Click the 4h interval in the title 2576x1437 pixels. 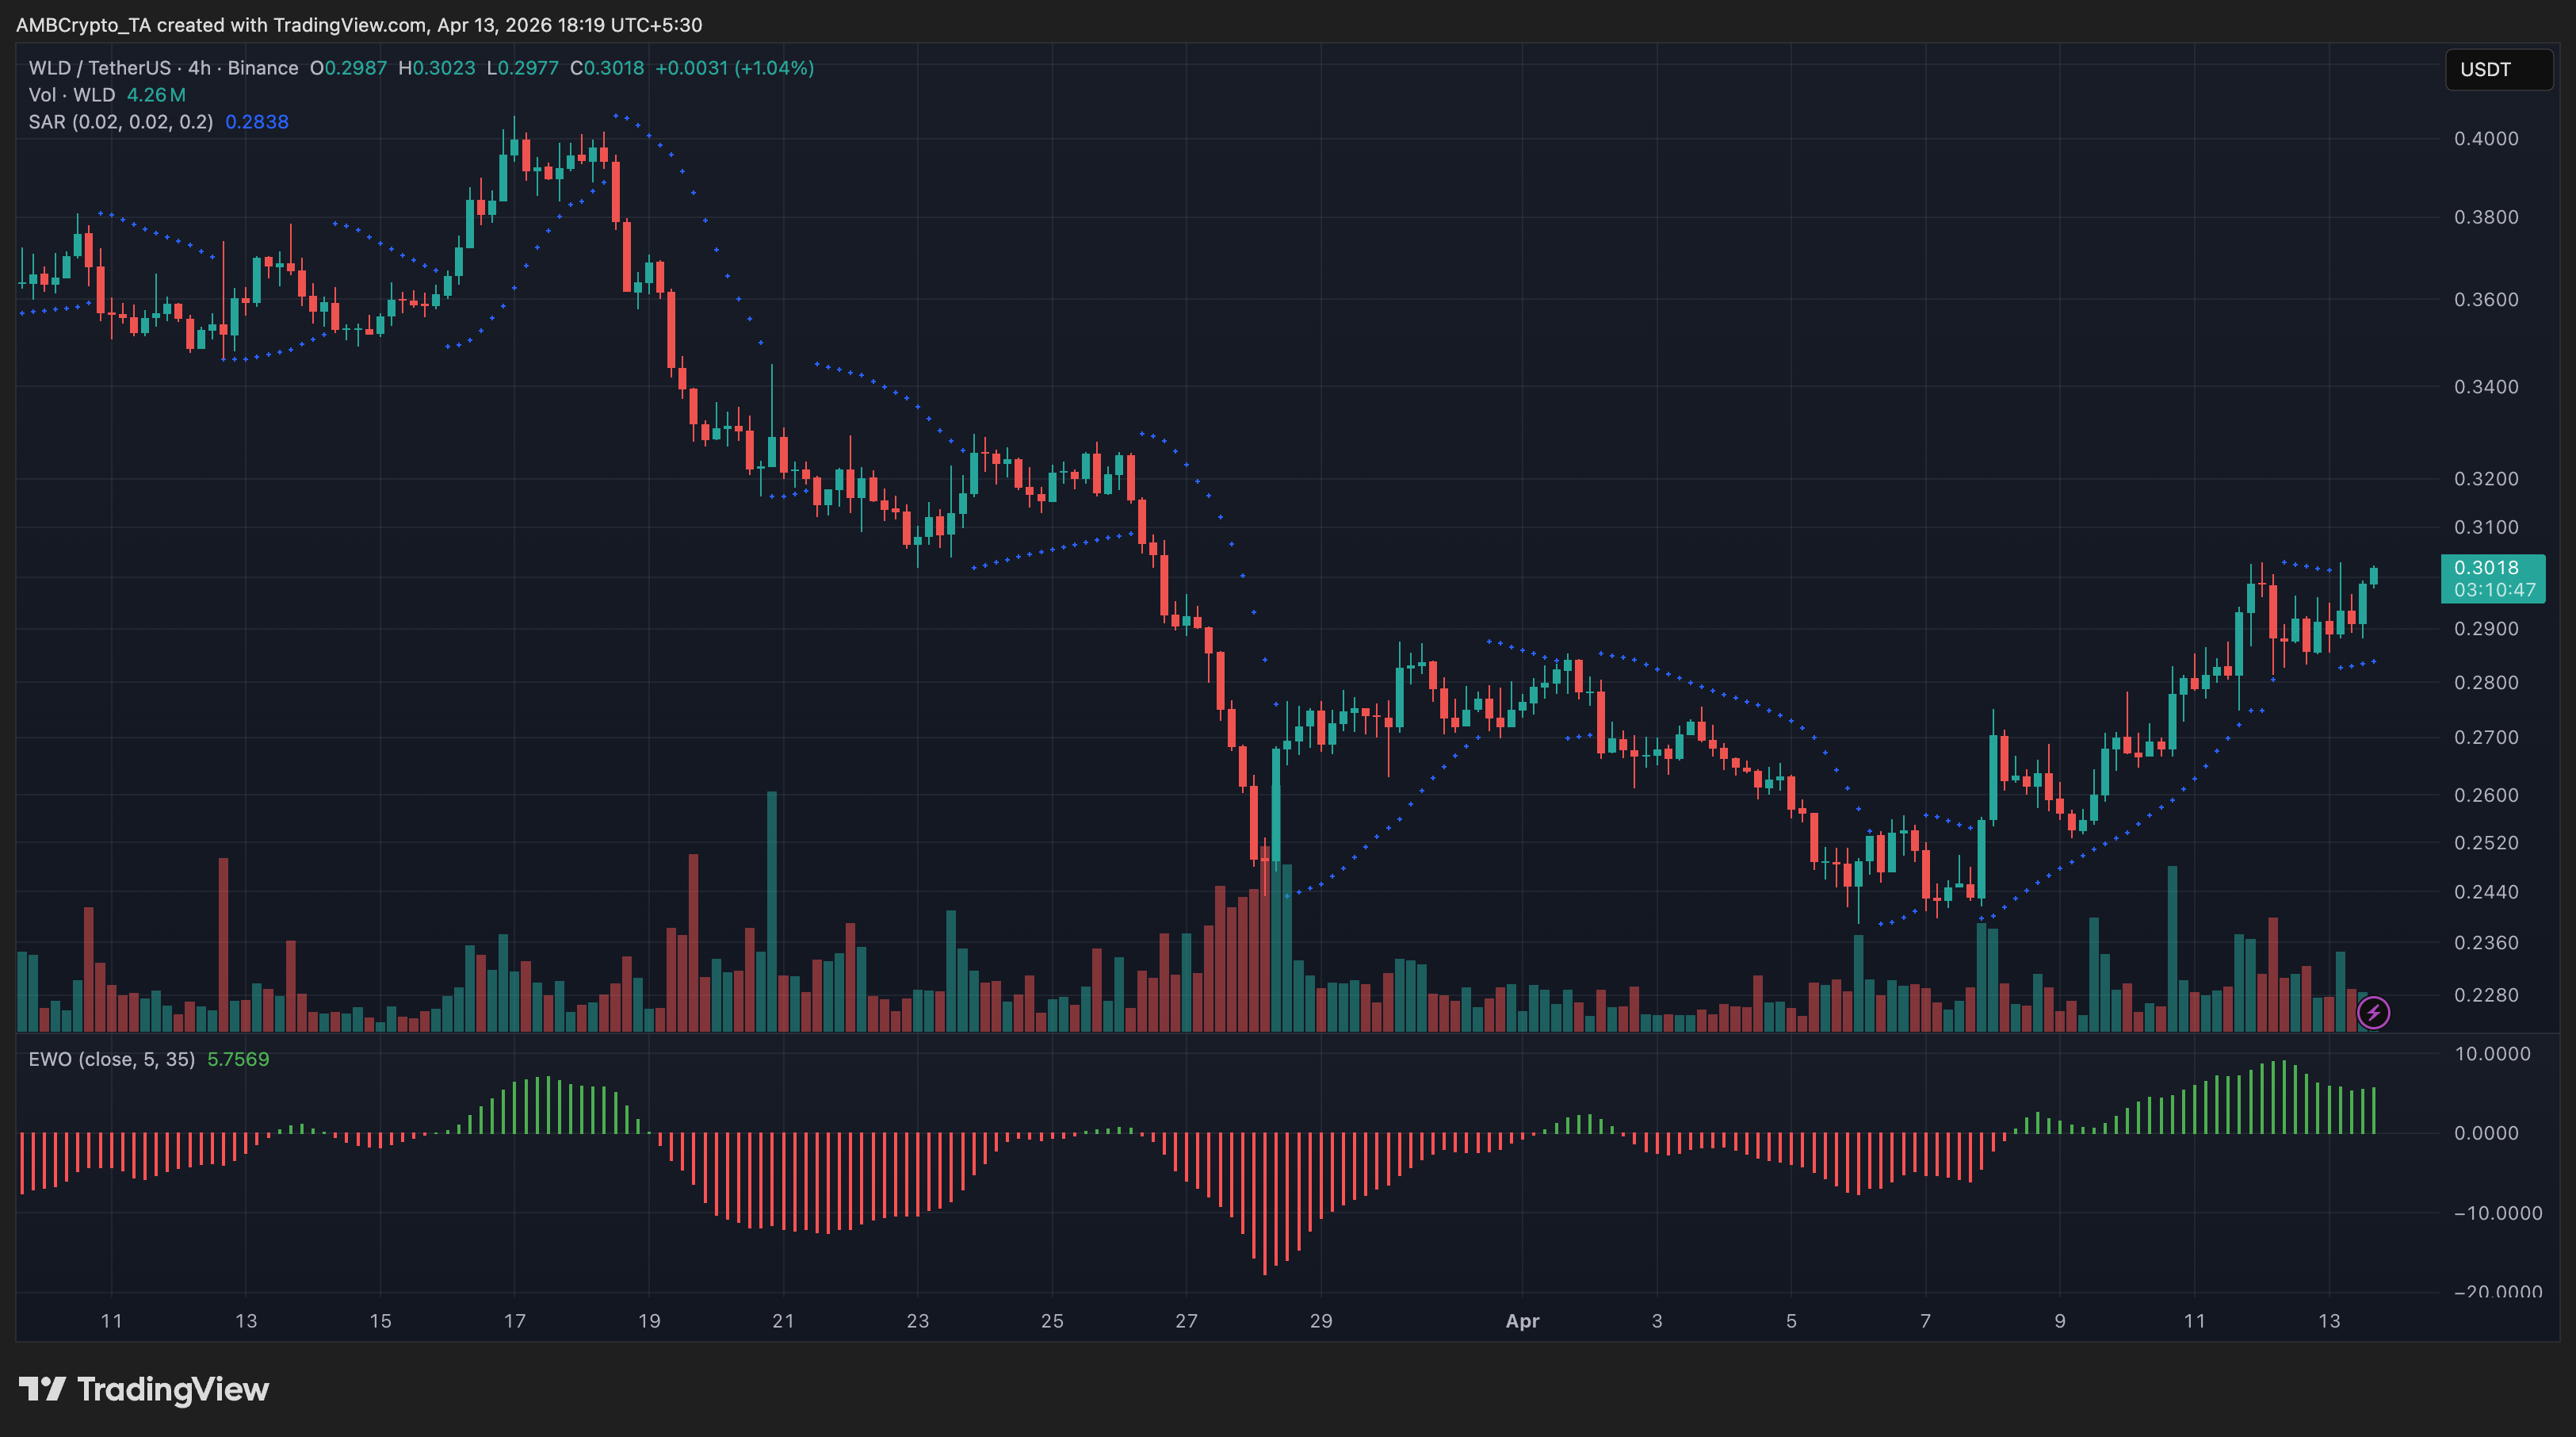click(x=199, y=68)
